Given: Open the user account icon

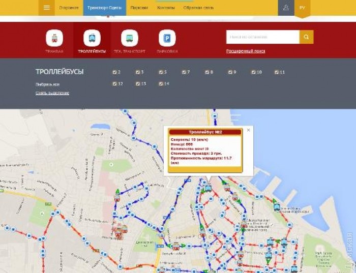Looking at the screenshot, I should [x=286, y=8].
